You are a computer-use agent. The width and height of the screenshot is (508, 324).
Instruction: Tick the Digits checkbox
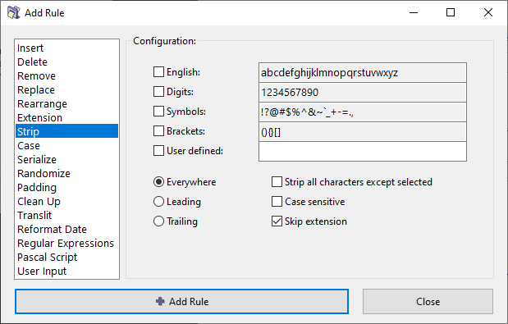(158, 92)
